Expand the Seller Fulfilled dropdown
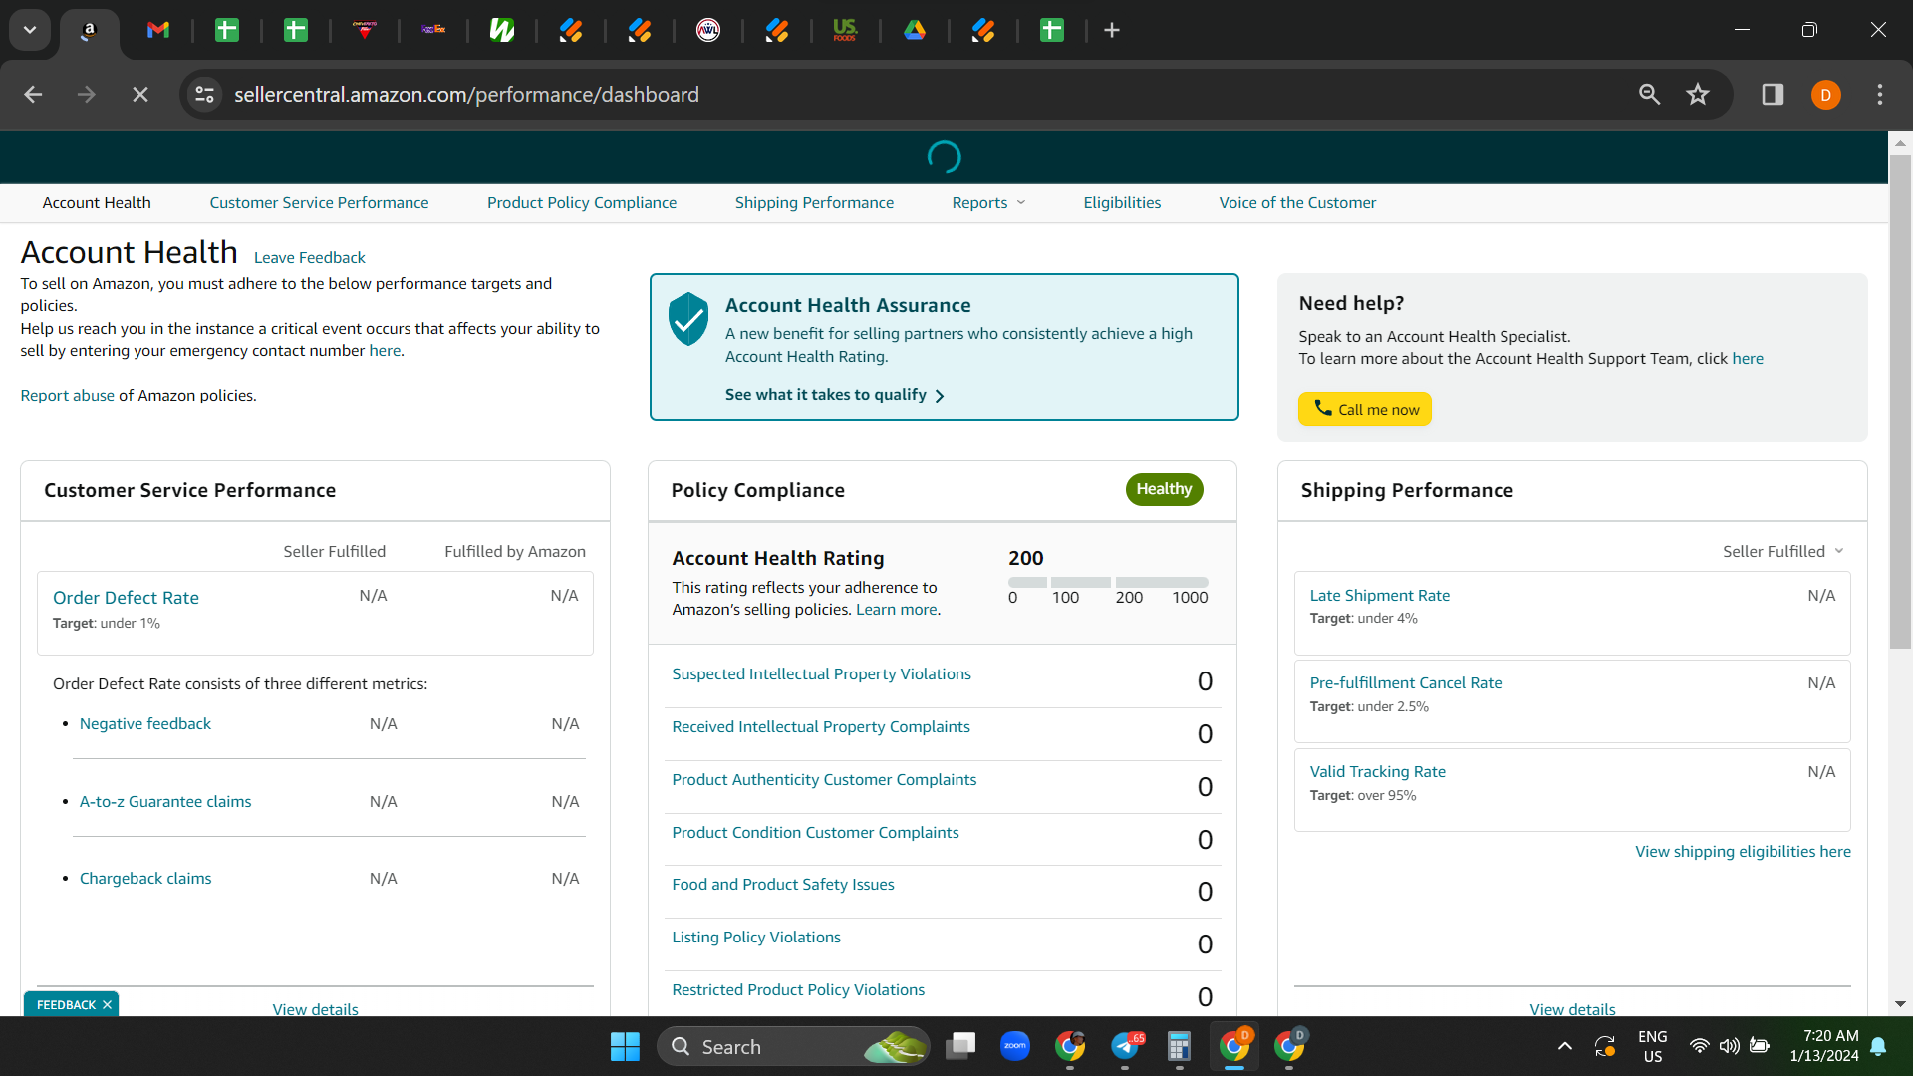This screenshot has height=1076, width=1913. click(1783, 551)
